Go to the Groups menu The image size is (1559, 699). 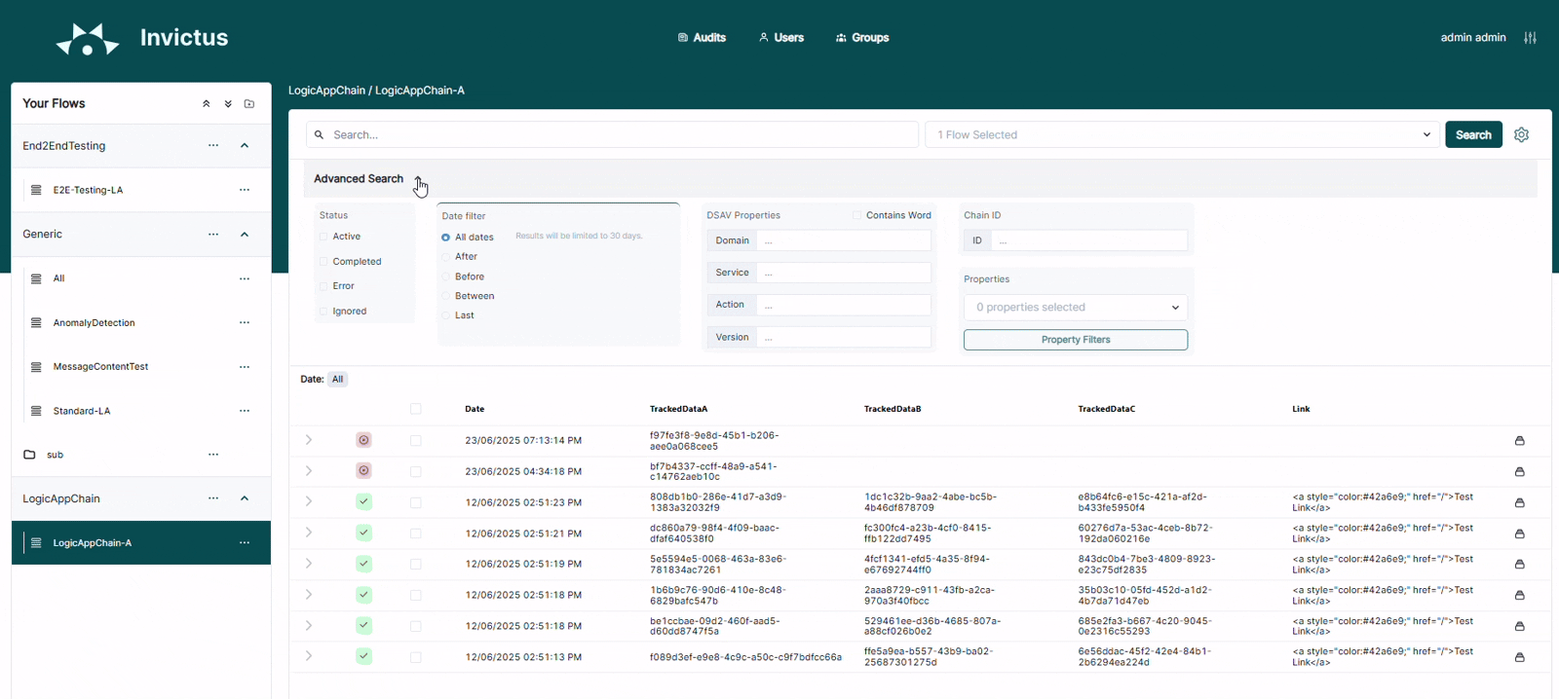(862, 38)
